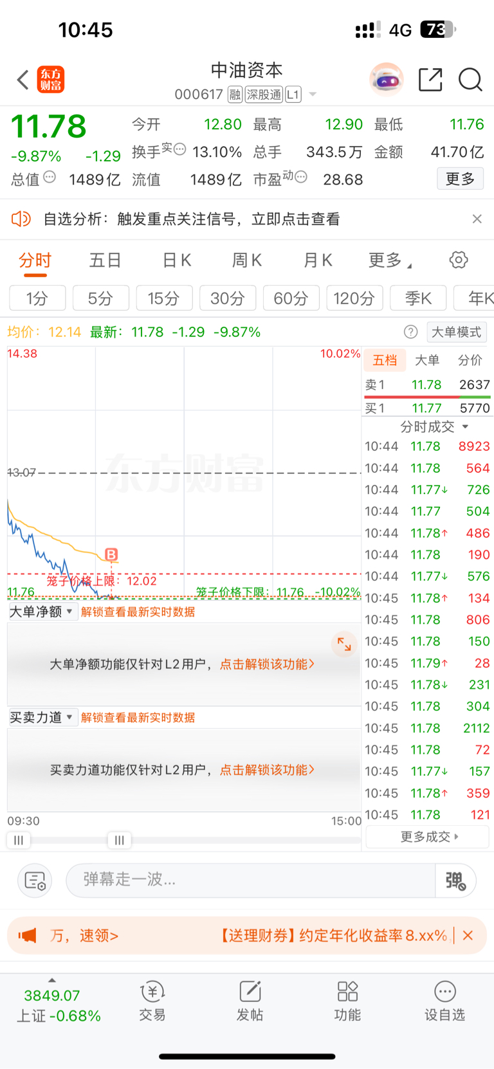Select the 5分 period

point(100,298)
